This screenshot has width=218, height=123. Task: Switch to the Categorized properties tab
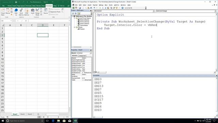click(82, 56)
